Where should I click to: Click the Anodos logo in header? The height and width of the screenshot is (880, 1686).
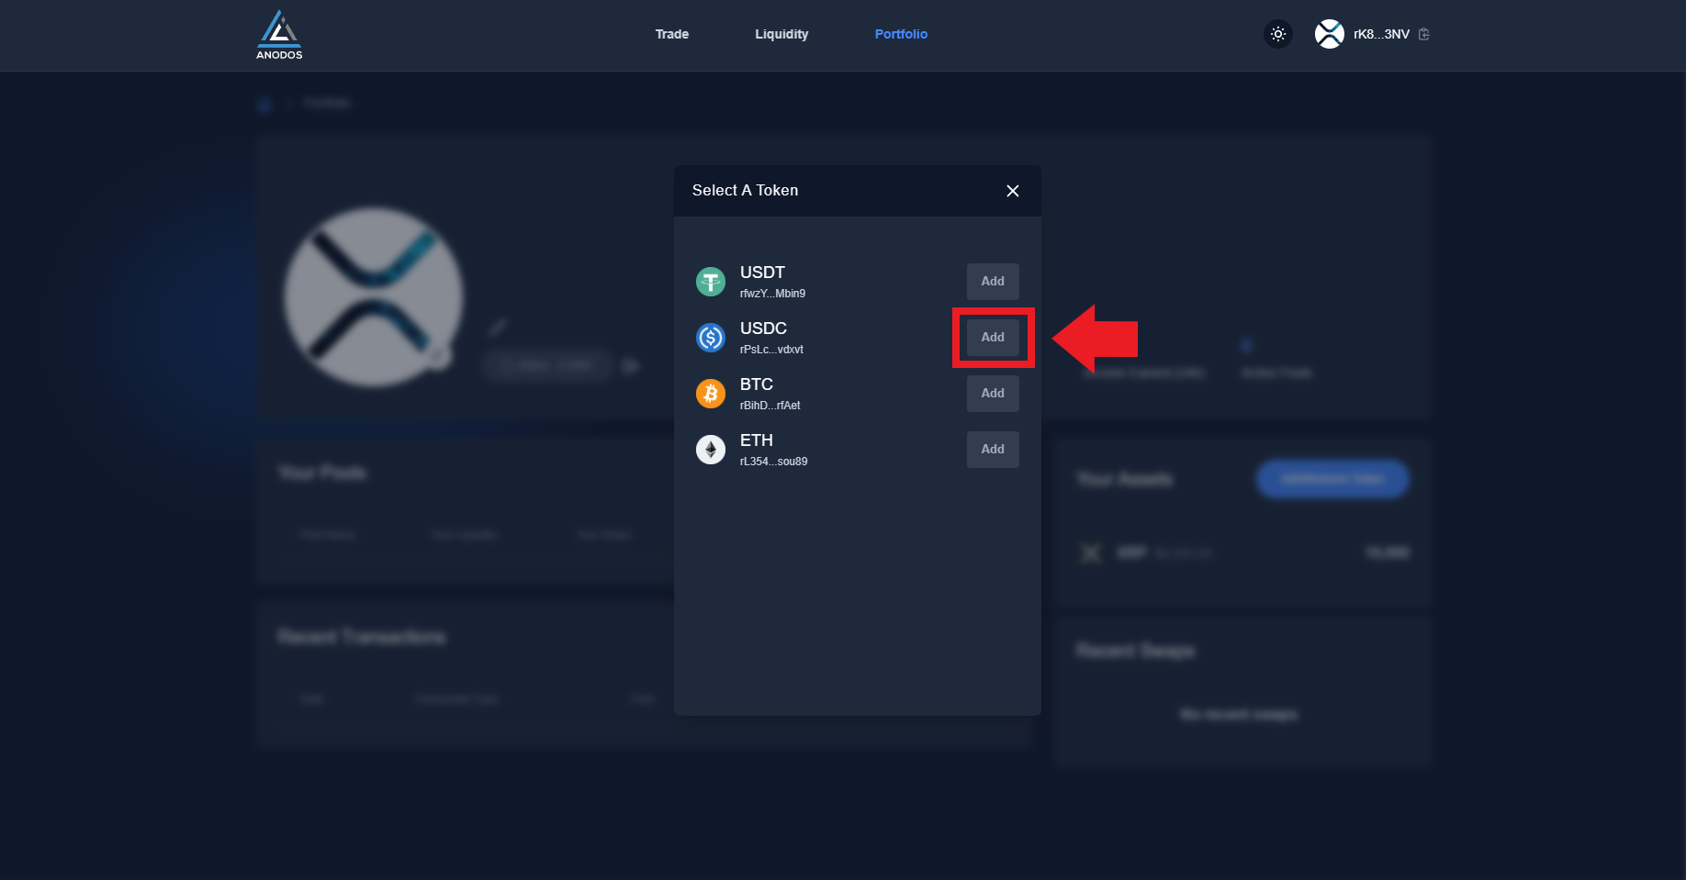279,35
